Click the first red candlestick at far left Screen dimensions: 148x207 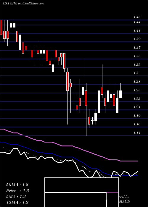point(1,27)
